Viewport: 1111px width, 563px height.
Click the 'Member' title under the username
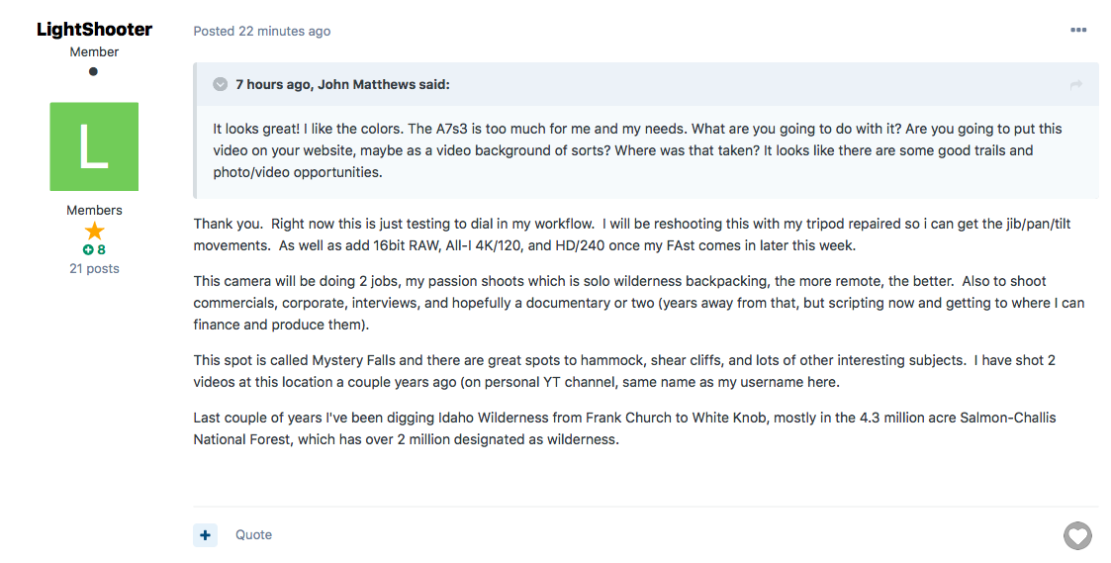[x=94, y=51]
